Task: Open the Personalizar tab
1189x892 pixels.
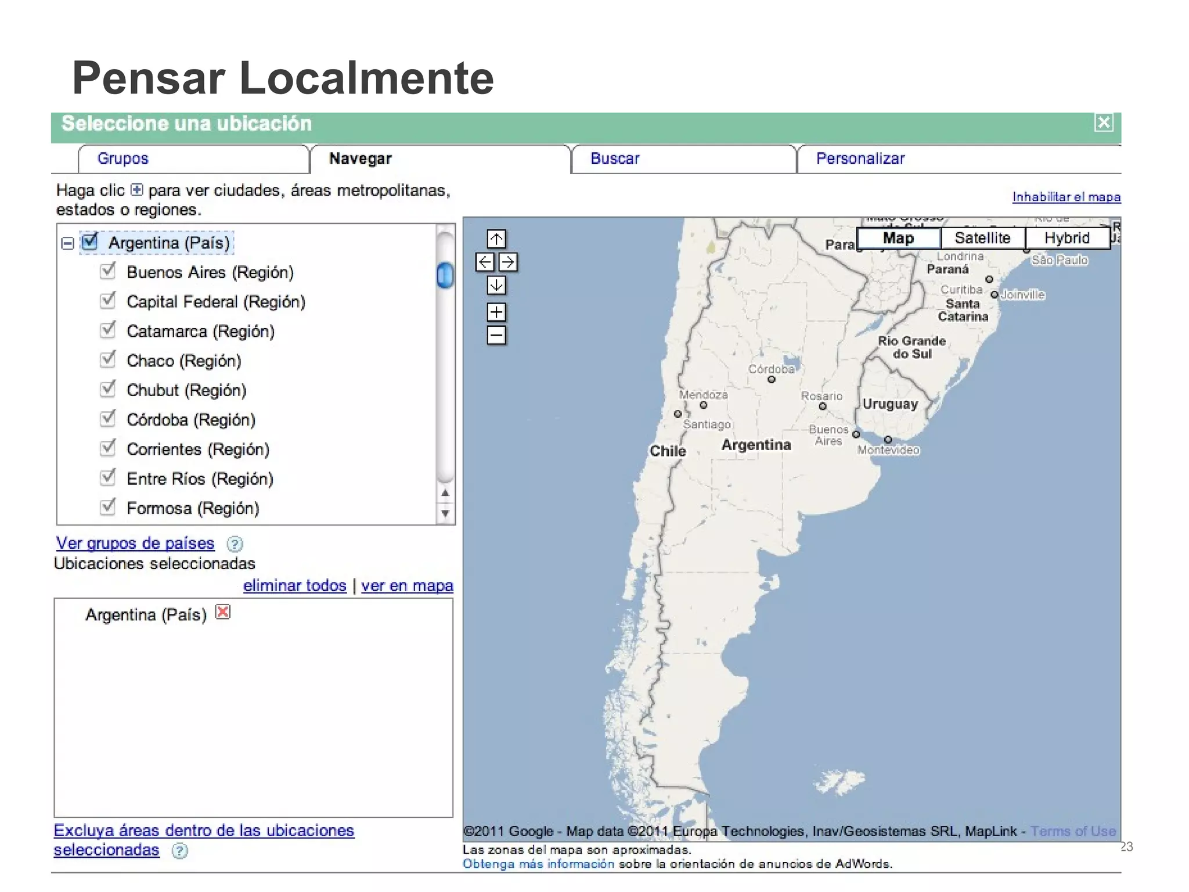Action: point(959,159)
